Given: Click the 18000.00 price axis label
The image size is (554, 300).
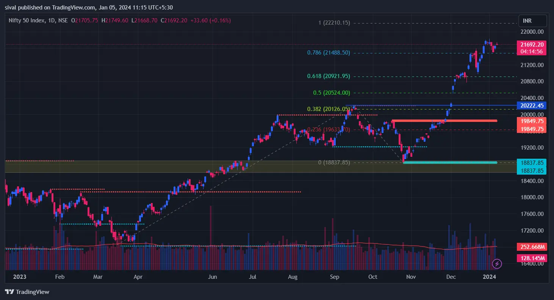Looking at the screenshot, I should tap(532, 197).
